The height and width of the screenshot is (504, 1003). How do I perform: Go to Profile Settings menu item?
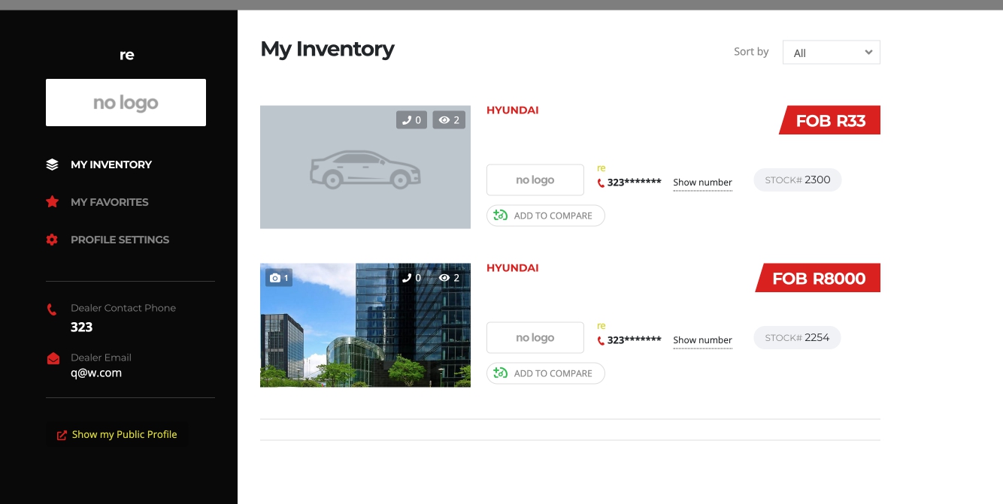120,240
